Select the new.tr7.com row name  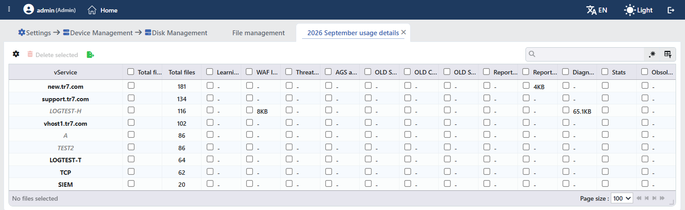[66, 86]
